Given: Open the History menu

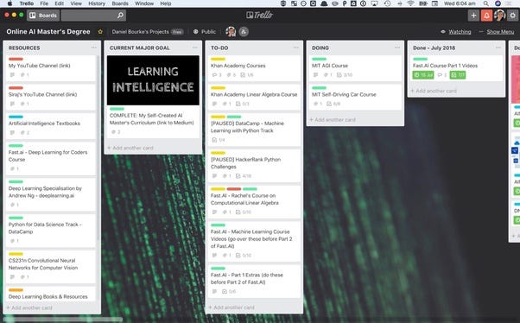Looking at the screenshot, I should (97, 3).
